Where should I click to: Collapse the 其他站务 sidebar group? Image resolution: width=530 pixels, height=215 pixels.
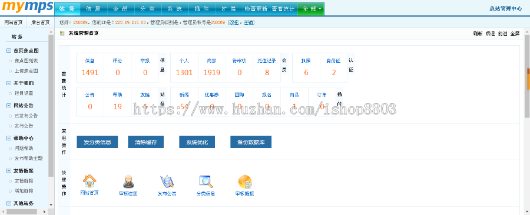9,203
